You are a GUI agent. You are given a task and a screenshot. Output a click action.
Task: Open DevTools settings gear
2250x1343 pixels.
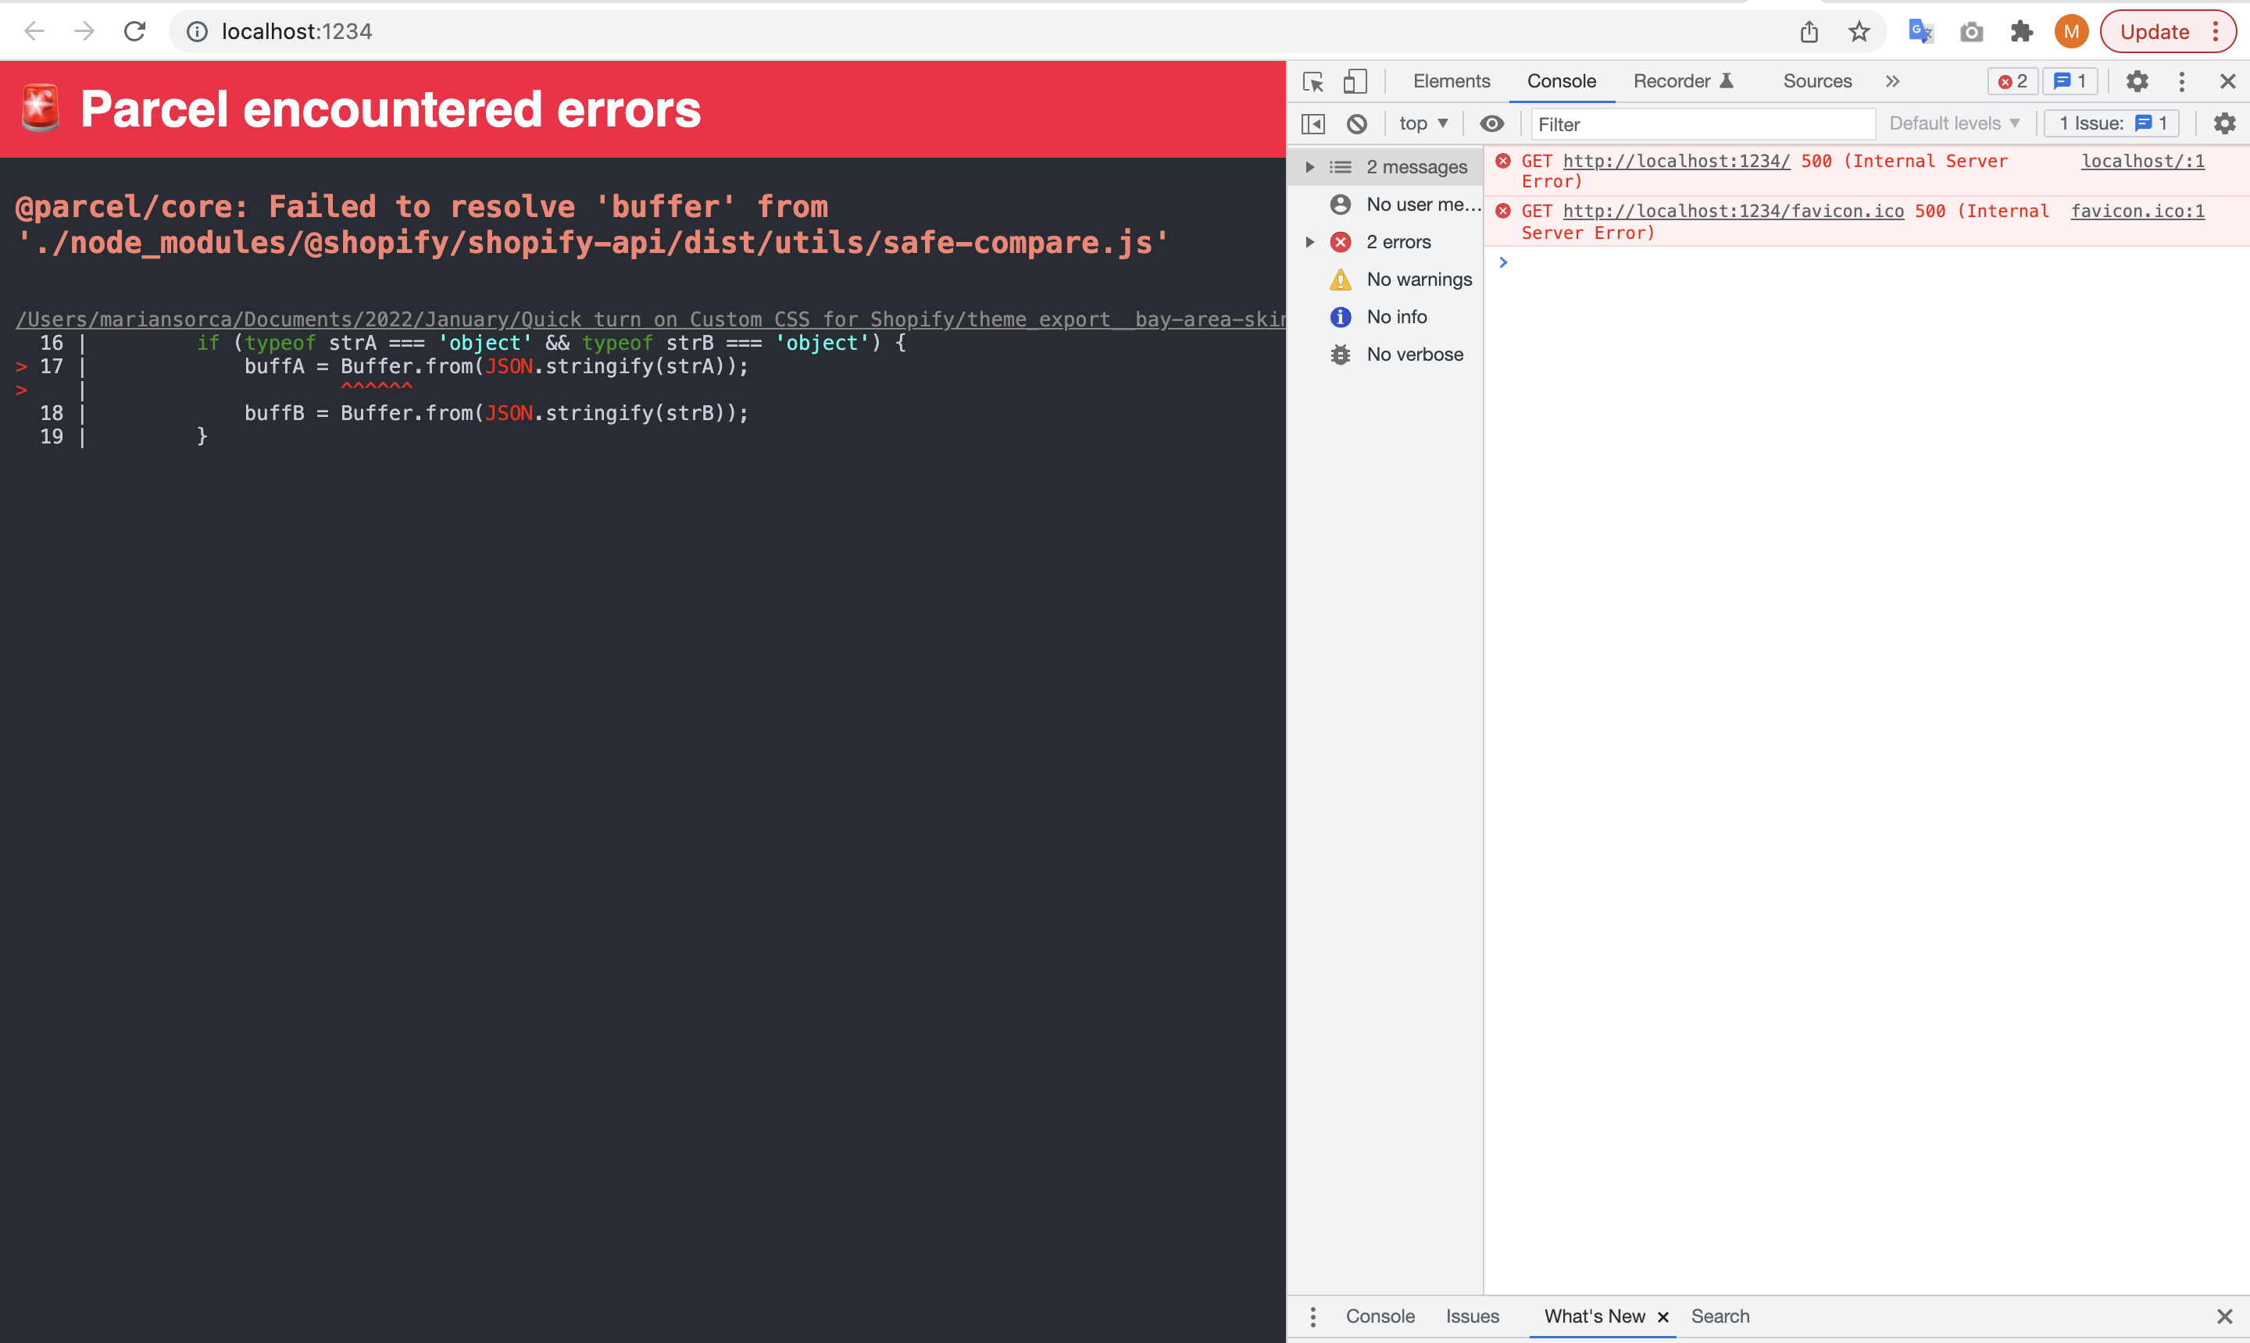pos(2137,81)
